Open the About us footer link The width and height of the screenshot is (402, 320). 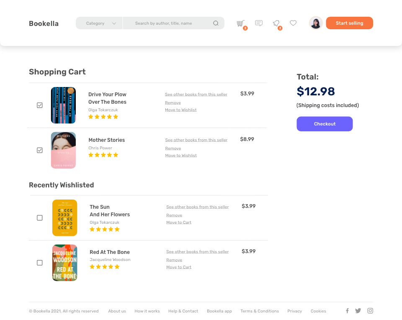(x=117, y=311)
